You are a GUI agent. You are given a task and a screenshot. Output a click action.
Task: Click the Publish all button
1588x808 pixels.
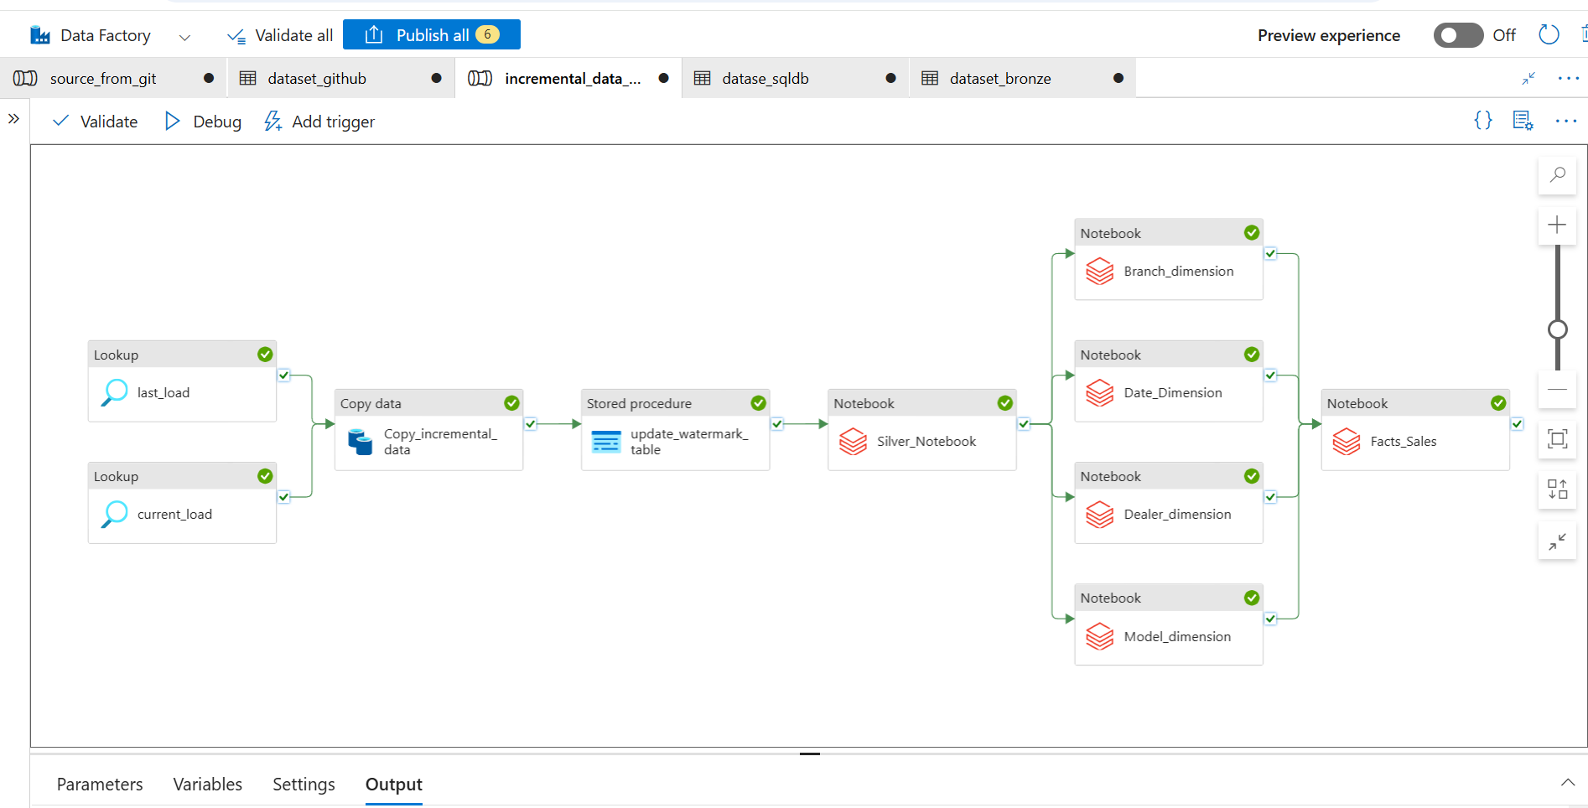(432, 34)
